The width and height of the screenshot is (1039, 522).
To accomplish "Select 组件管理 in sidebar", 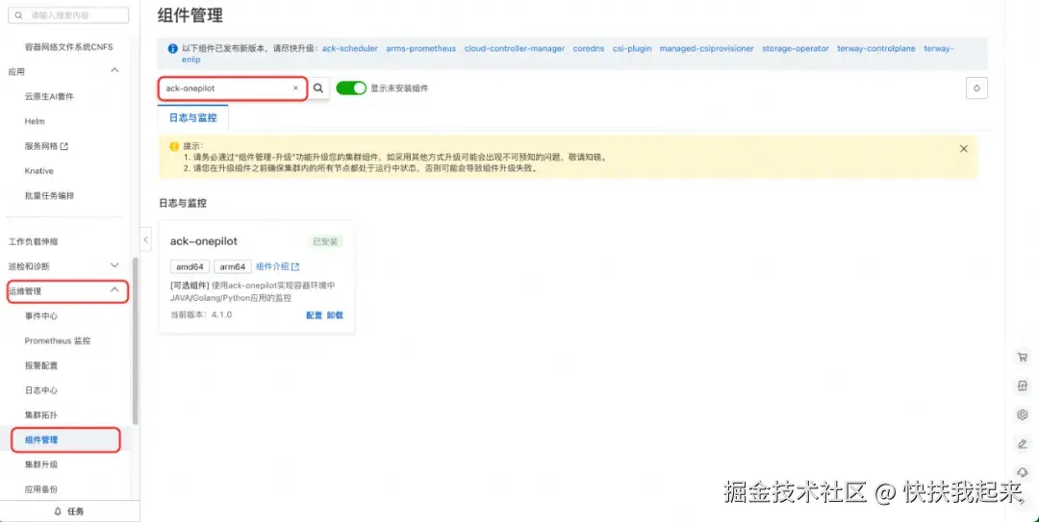I will click(41, 440).
